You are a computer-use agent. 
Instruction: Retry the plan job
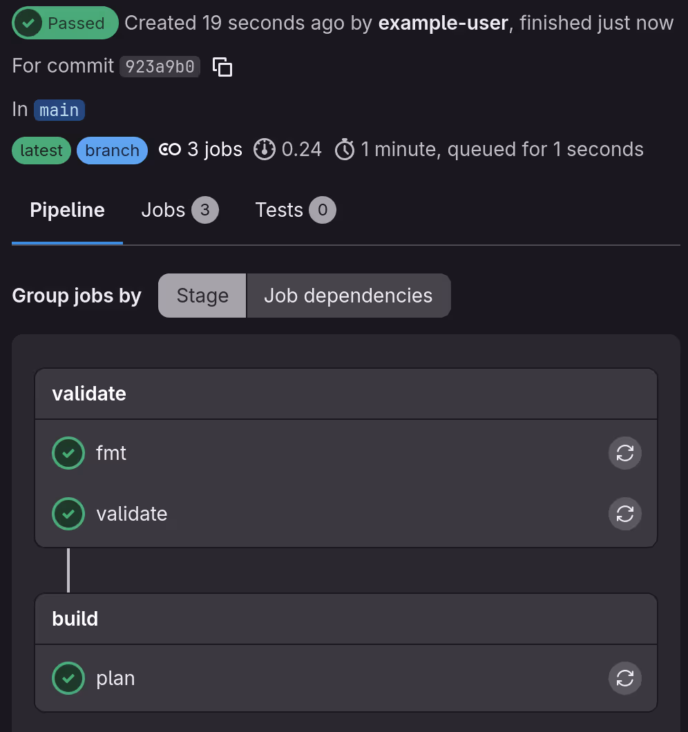(x=624, y=678)
